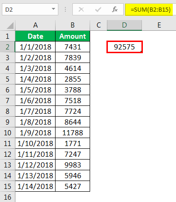Select row 15 header
Screen dimensions: 176x202
pyautogui.click(x=7, y=186)
